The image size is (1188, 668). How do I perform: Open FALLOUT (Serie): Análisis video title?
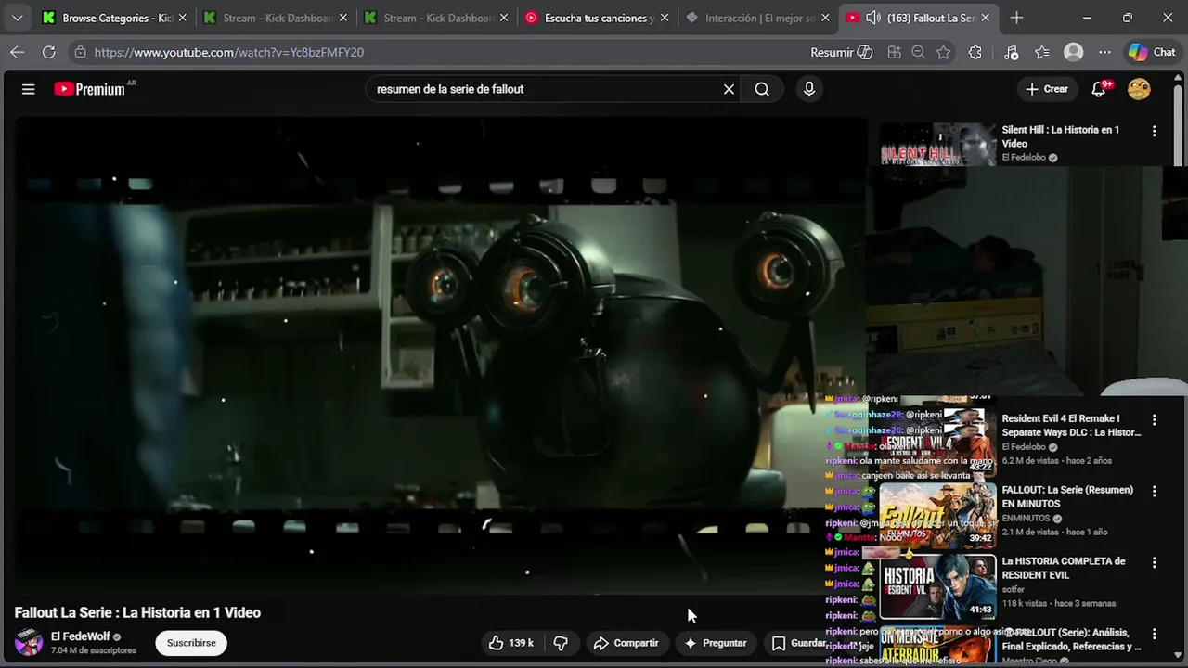(x=1072, y=639)
